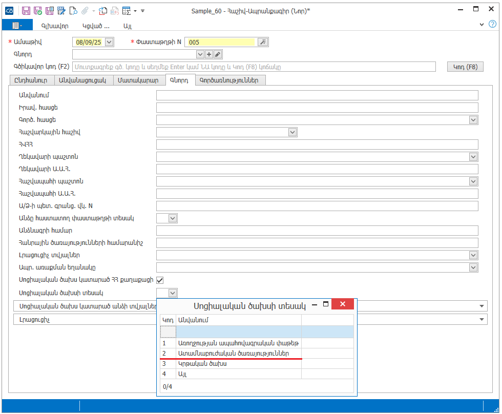
Task: Click the save with green checkmark icon
Action: click(38, 10)
